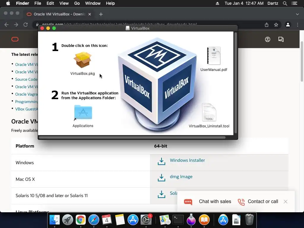Open Books from the Dock
The height and width of the screenshot is (228, 304).
pos(204,220)
